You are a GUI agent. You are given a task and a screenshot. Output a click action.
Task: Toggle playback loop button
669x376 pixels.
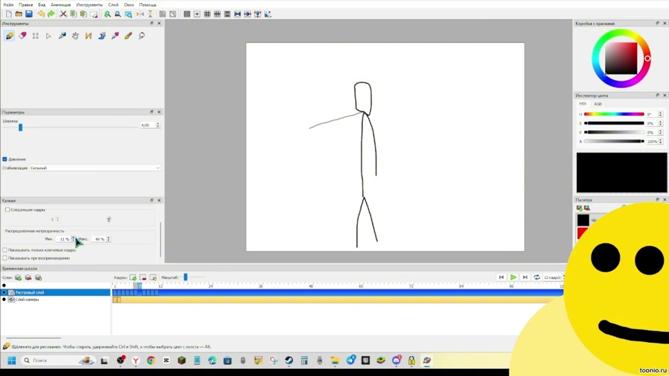click(536, 277)
